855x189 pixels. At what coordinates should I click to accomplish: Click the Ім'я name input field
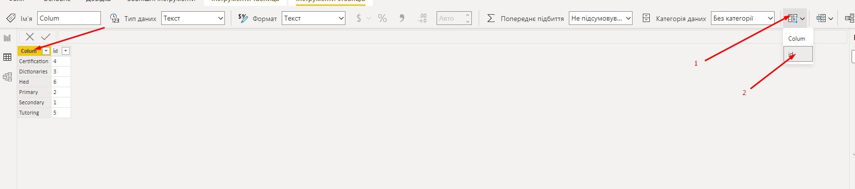(x=69, y=19)
